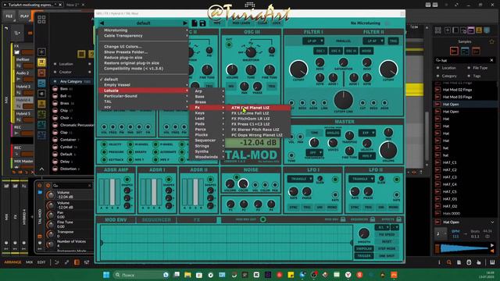Image resolution: width=500 pixels, height=281 pixels.
Task: Expand the Hat Open preview chevron
Action: point(492,222)
